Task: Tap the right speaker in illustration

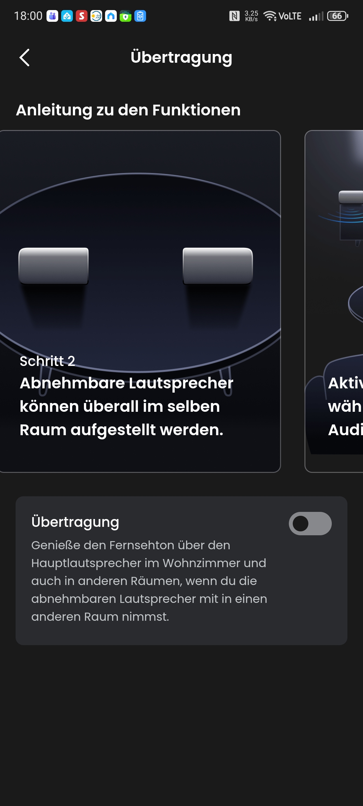Action: (218, 266)
